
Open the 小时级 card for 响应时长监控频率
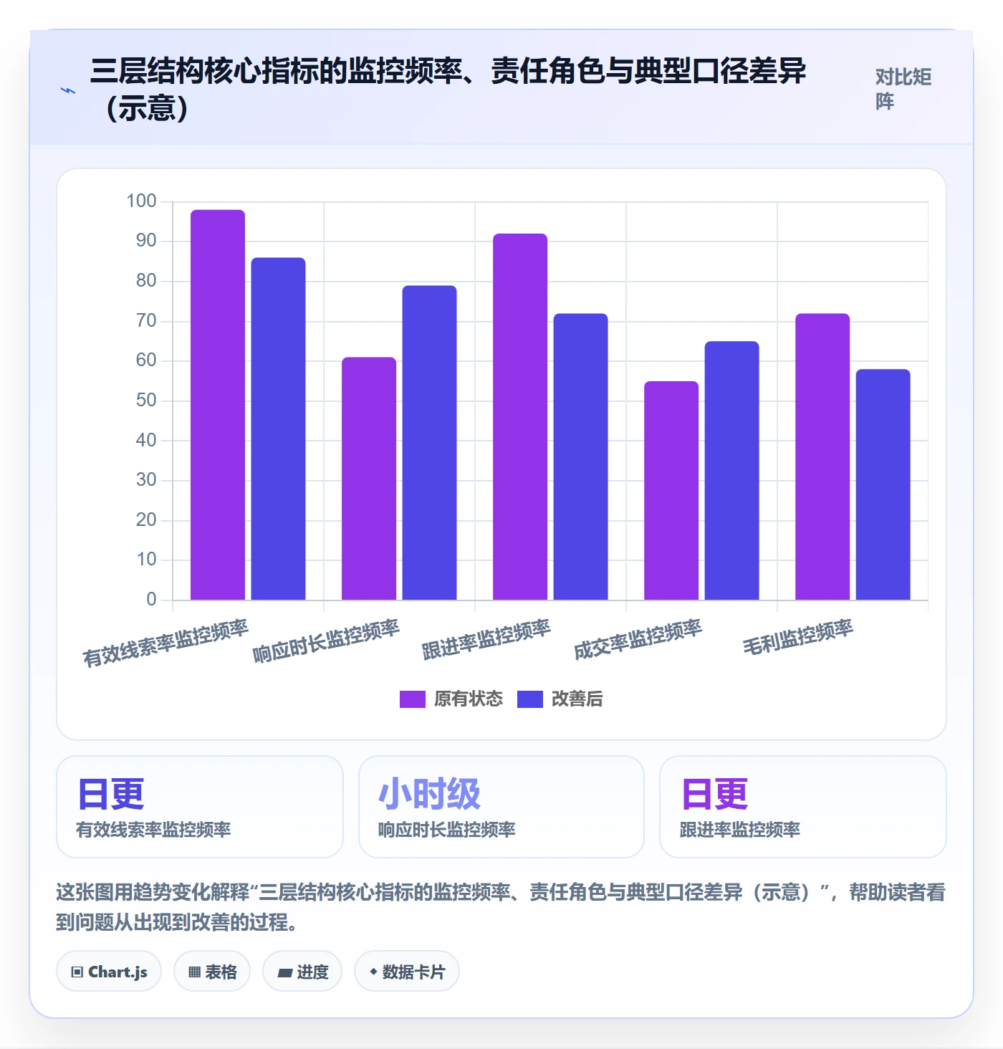pos(501,807)
